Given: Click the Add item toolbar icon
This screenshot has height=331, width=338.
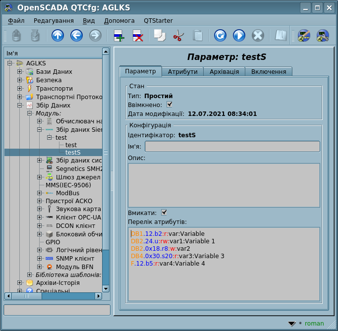Looking at the screenshot, I should [119, 36].
